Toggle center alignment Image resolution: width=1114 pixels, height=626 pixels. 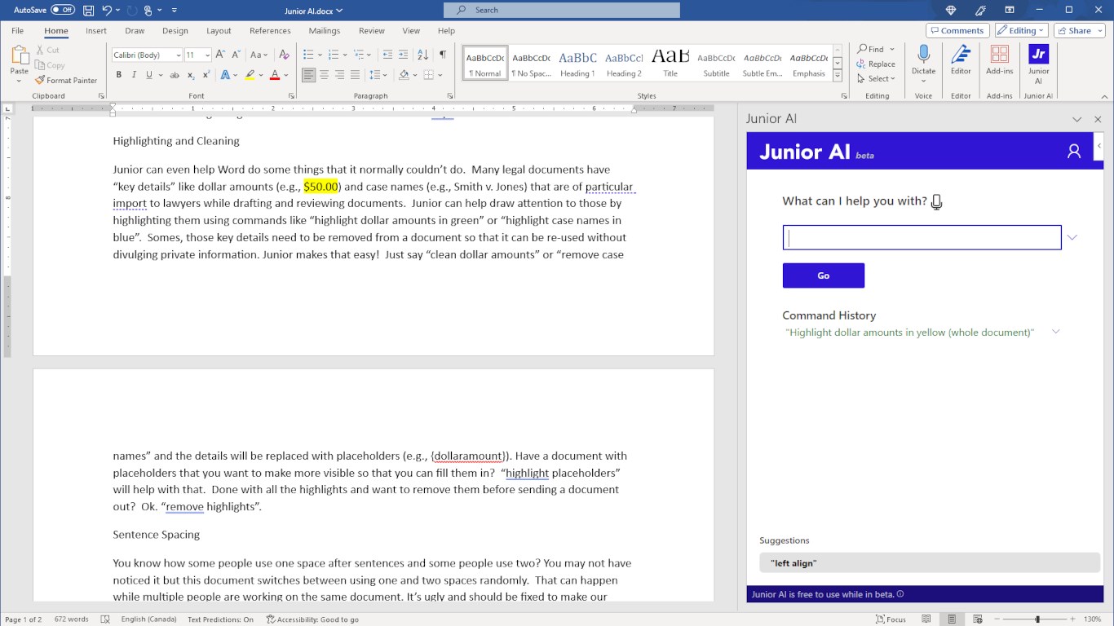coord(324,75)
